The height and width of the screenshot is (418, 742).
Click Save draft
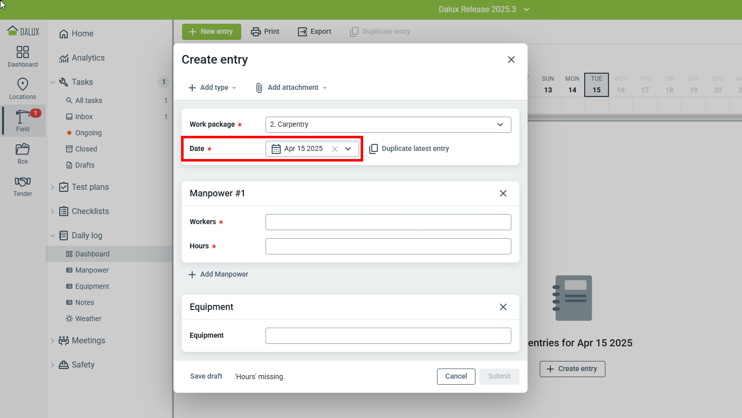click(x=206, y=377)
